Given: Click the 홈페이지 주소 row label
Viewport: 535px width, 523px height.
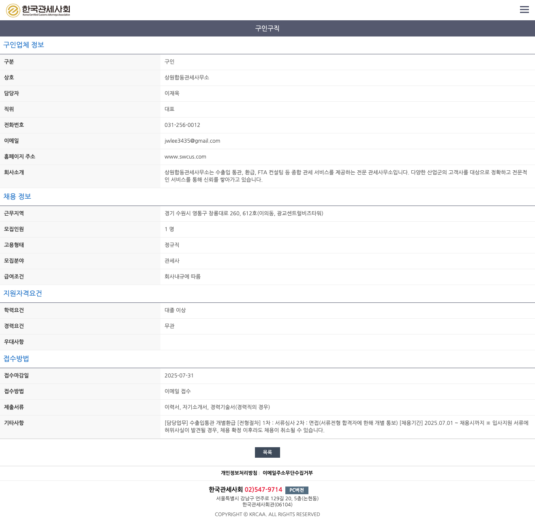Looking at the screenshot, I should point(19,156).
